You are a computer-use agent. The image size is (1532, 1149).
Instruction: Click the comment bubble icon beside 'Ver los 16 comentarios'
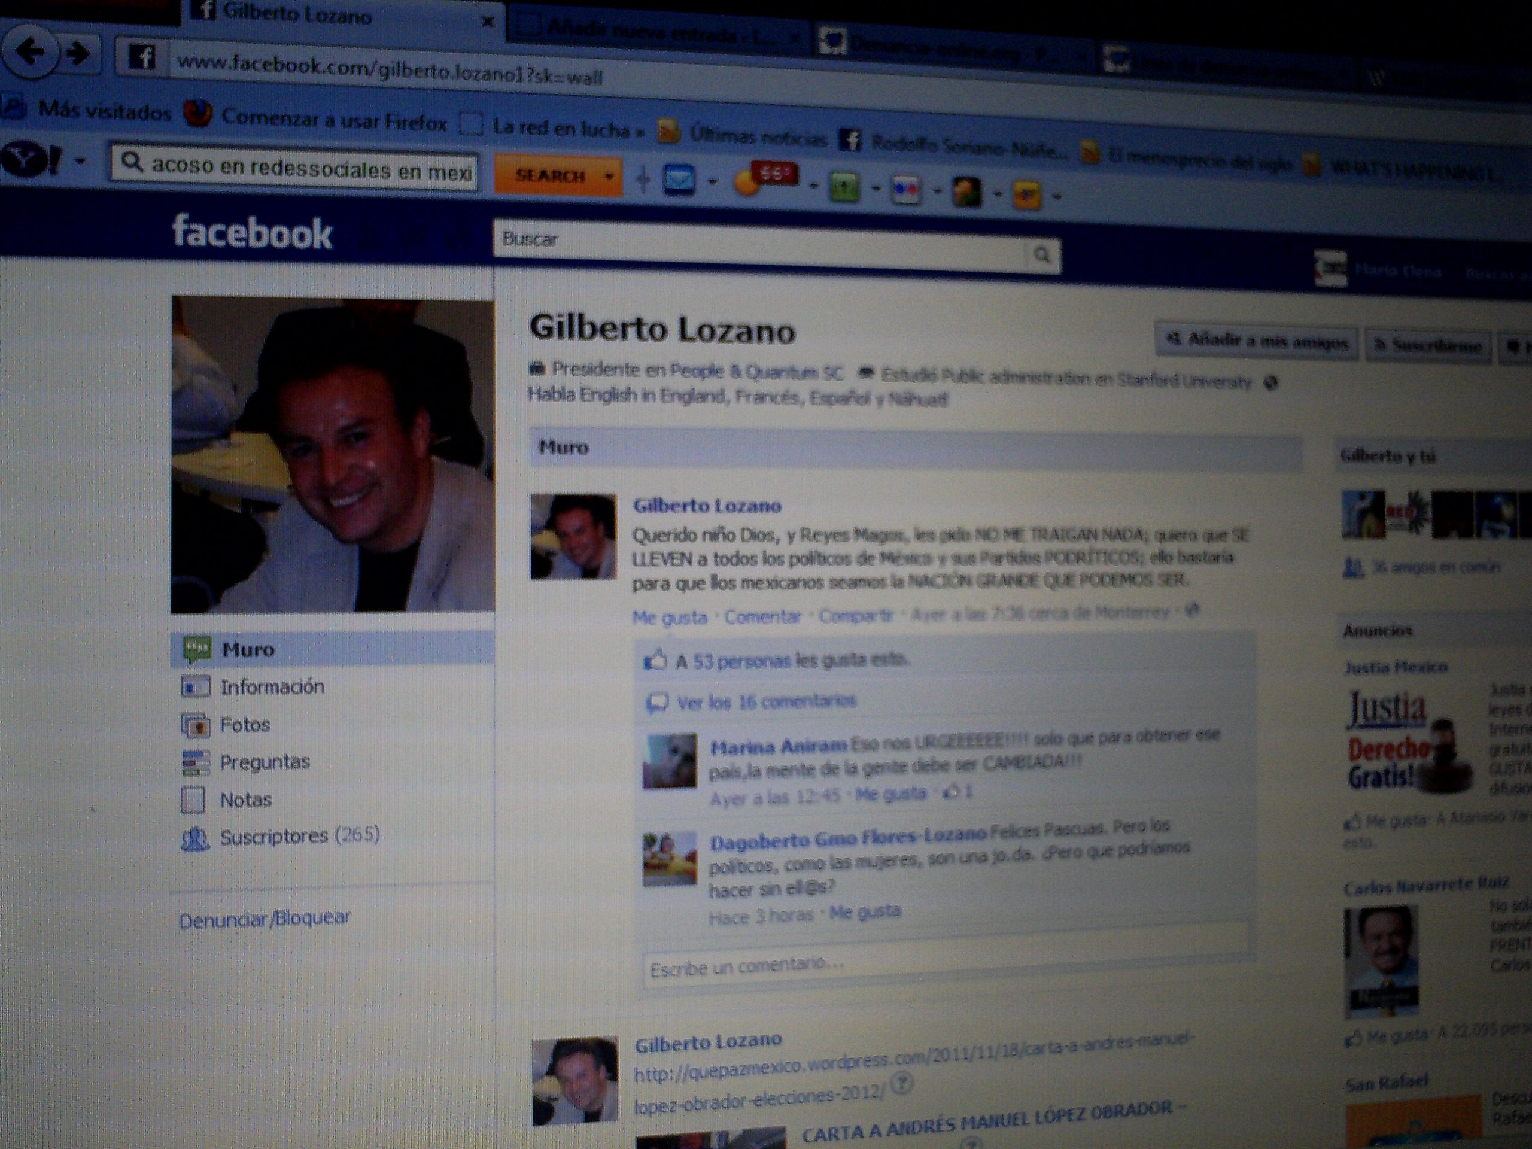coord(656,703)
